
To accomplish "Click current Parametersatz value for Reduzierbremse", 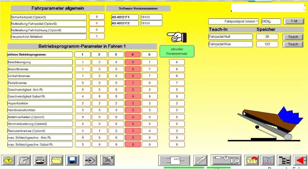I will point(177,131).
